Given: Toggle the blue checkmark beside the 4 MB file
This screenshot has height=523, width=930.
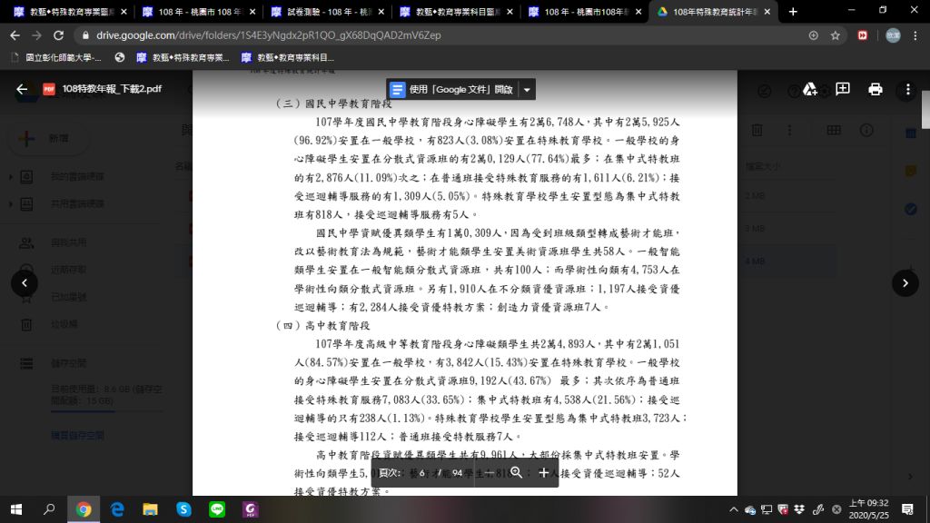Looking at the screenshot, I should point(910,209).
